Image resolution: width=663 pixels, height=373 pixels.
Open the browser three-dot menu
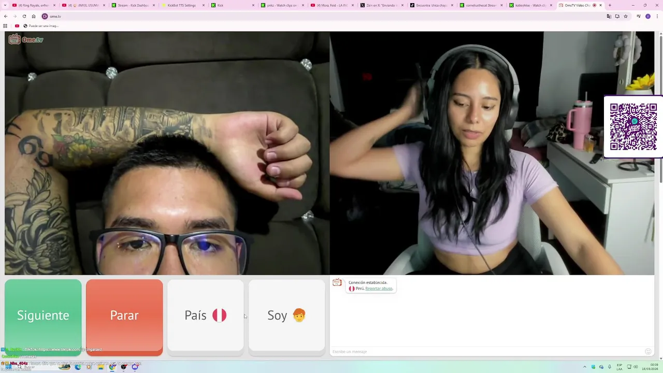657,16
